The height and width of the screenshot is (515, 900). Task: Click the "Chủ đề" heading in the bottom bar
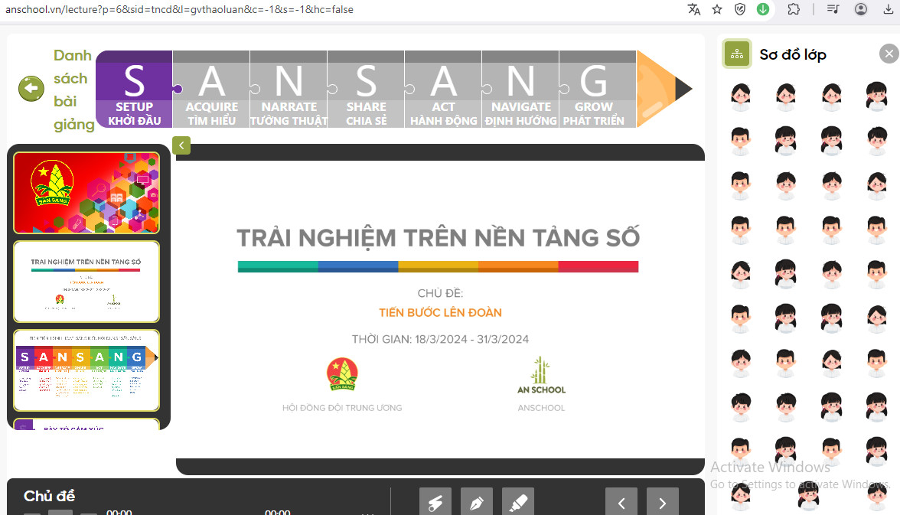pyautogui.click(x=49, y=495)
